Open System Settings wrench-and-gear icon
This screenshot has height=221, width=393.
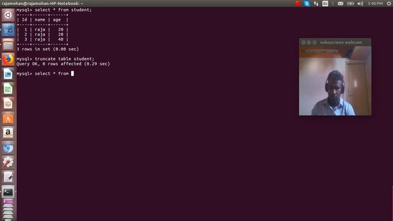point(8,162)
